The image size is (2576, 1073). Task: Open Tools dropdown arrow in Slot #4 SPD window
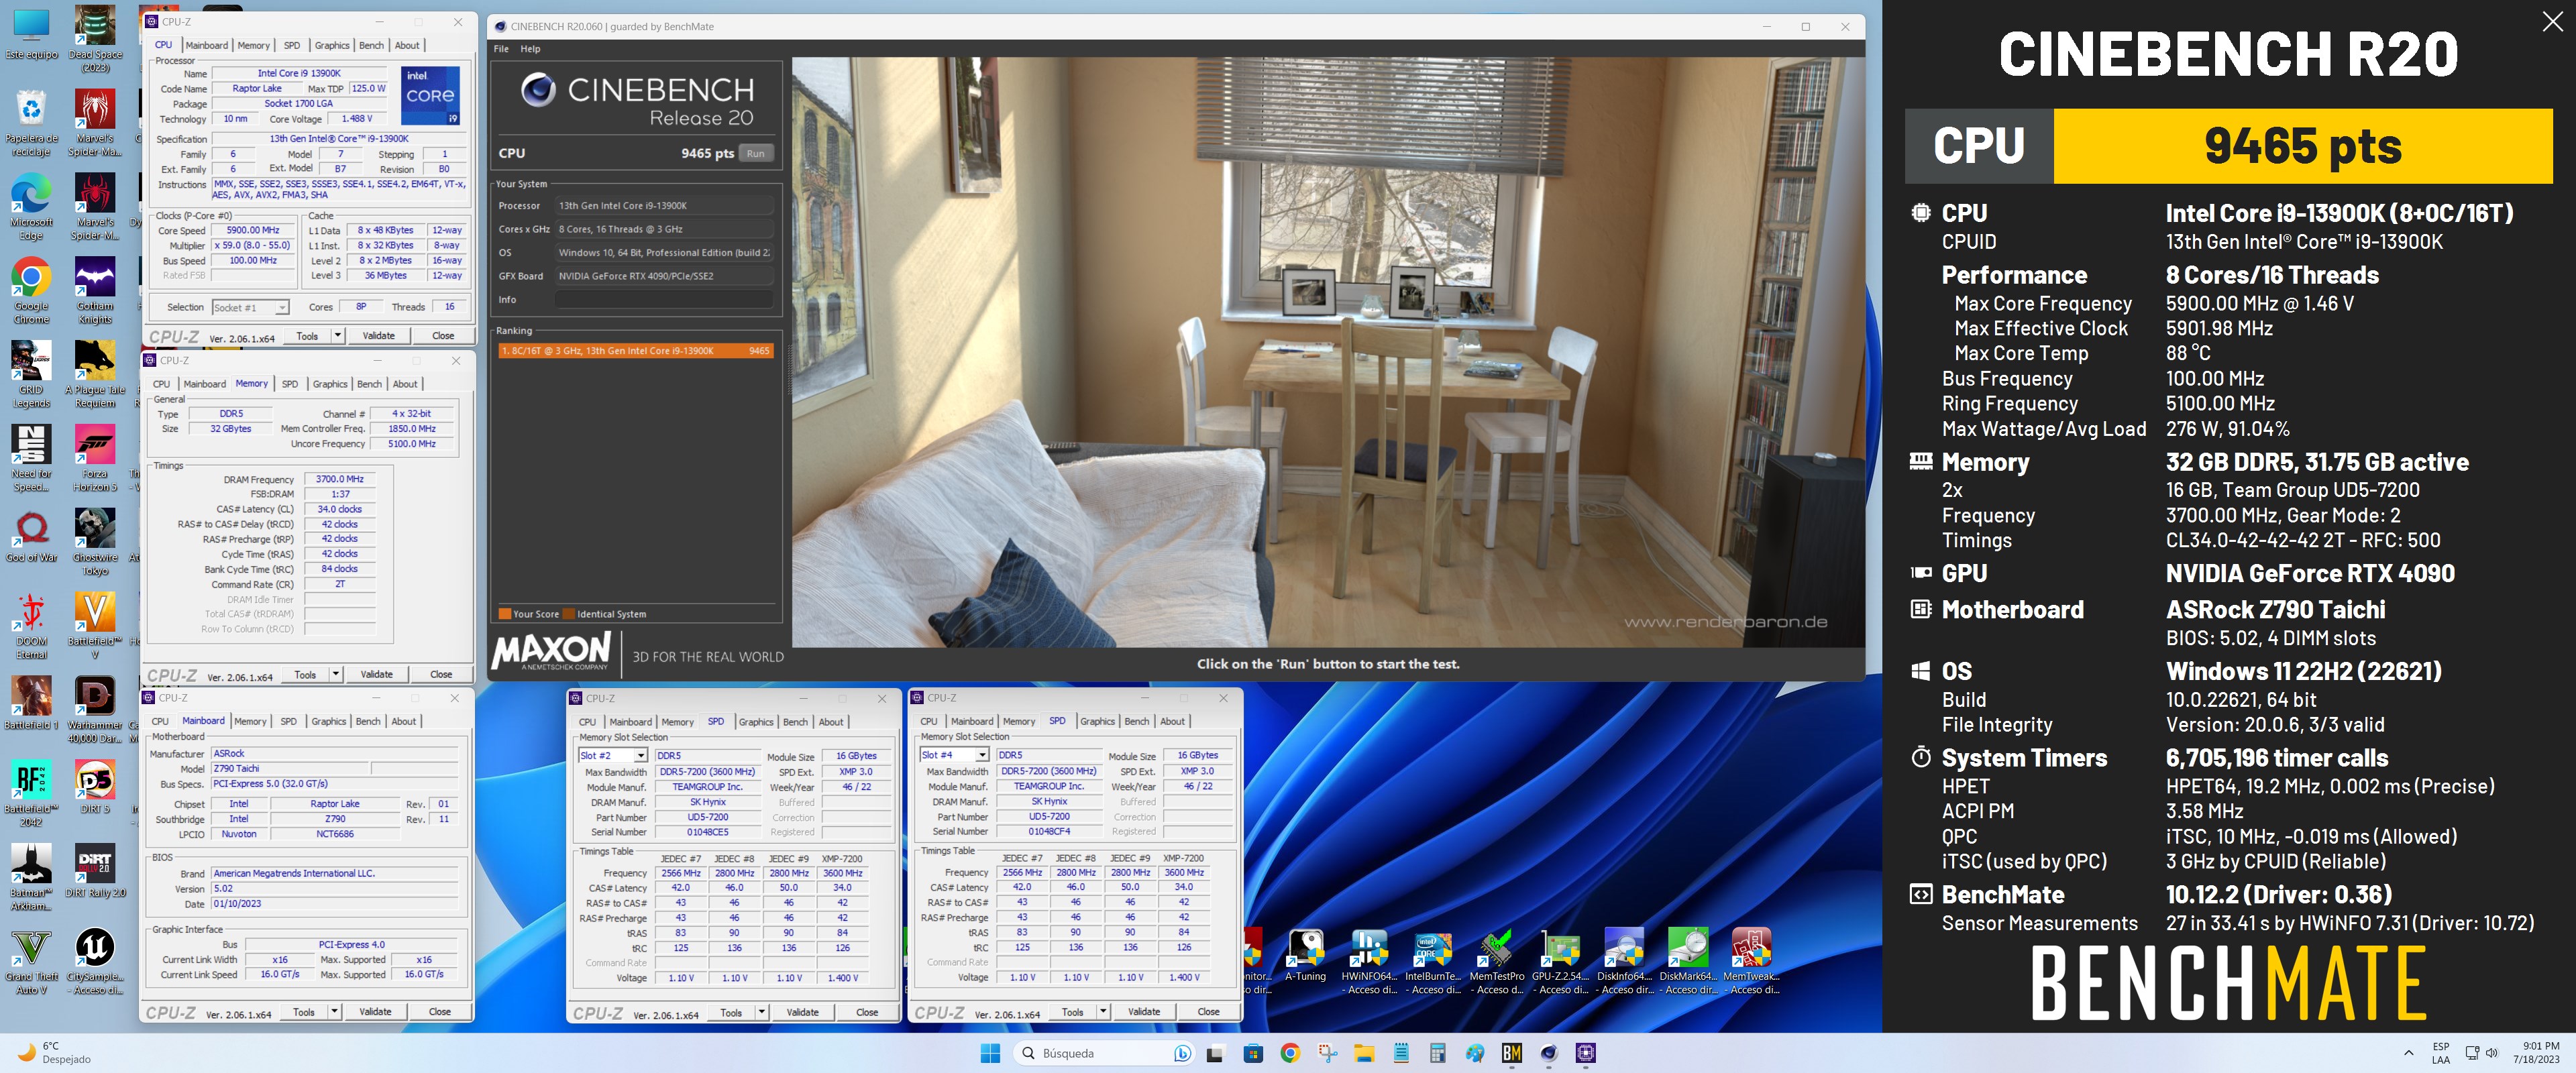pyautogui.click(x=1103, y=1012)
